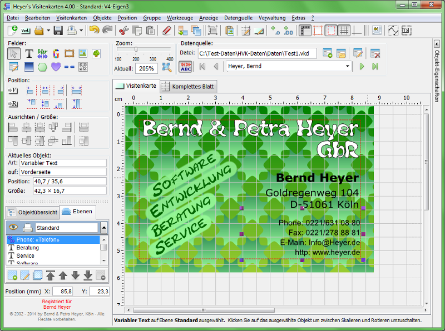The height and width of the screenshot is (331, 445).
Task: Toggle the Standard layer printer icon
Action: point(27,228)
